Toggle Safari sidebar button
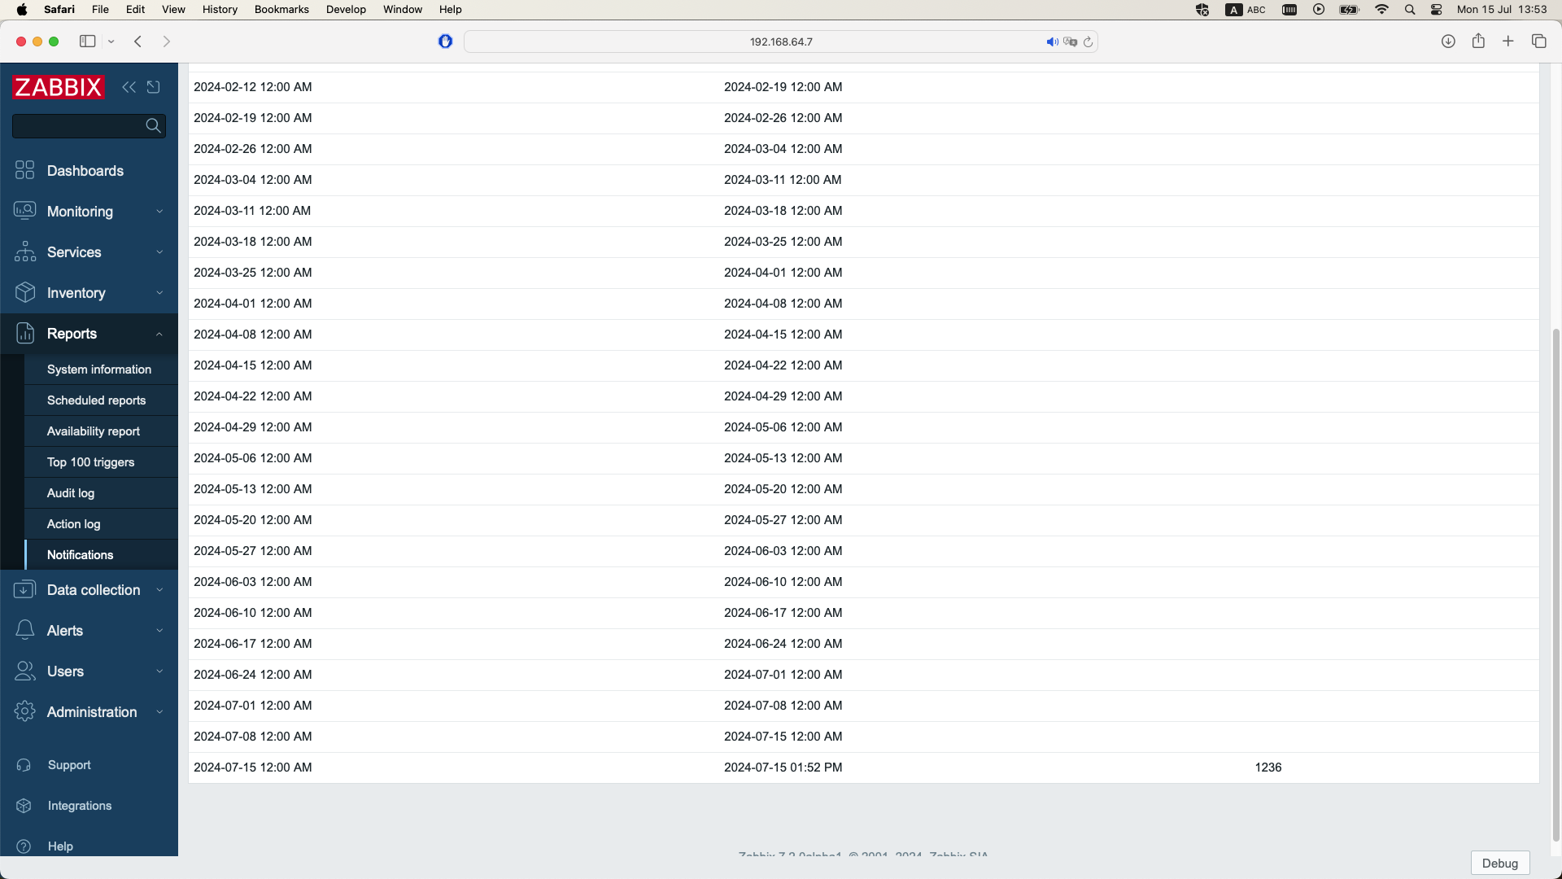1562x879 pixels. (87, 42)
